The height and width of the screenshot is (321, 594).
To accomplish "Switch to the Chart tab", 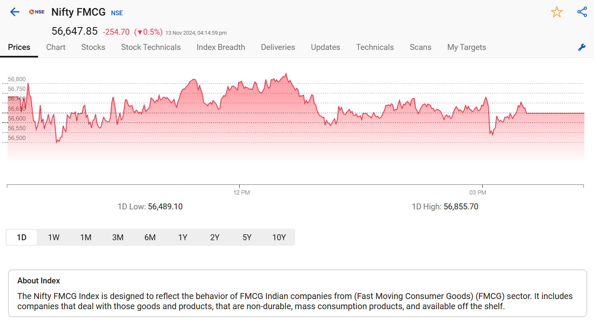I will click(x=56, y=47).
